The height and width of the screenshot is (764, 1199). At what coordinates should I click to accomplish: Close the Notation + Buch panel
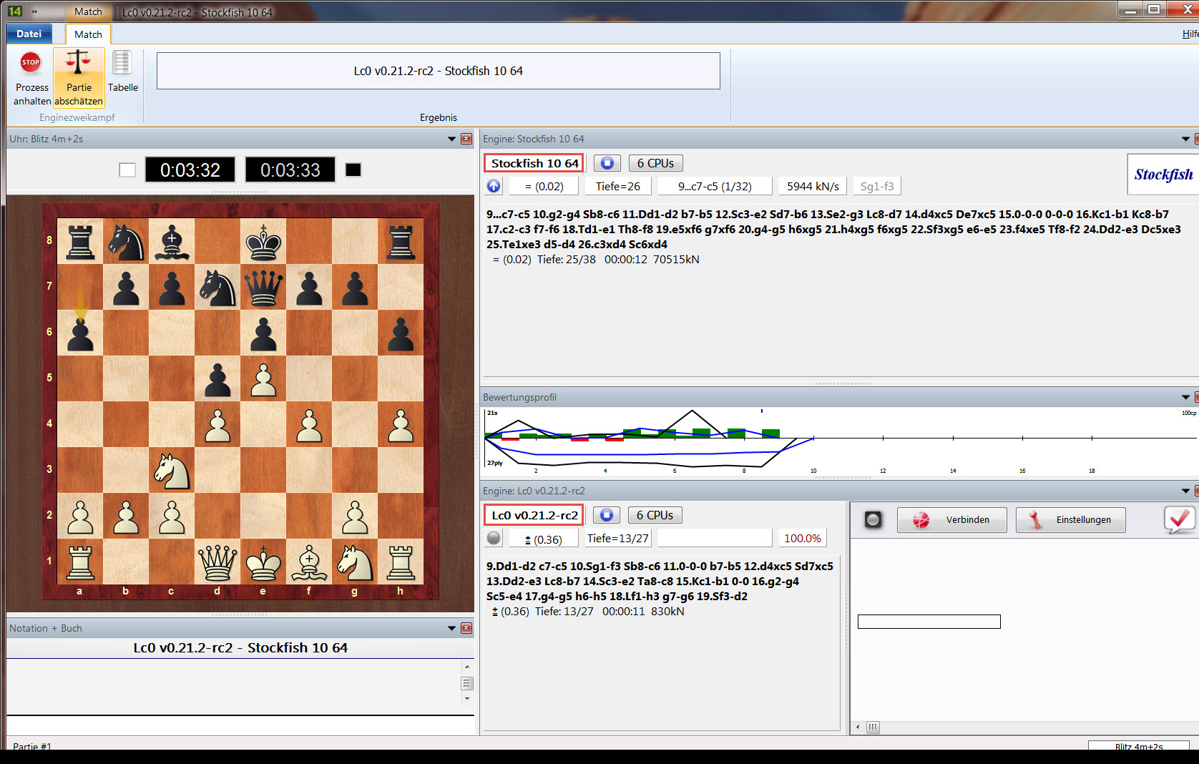pyautogui.click(x=466, y=629)
